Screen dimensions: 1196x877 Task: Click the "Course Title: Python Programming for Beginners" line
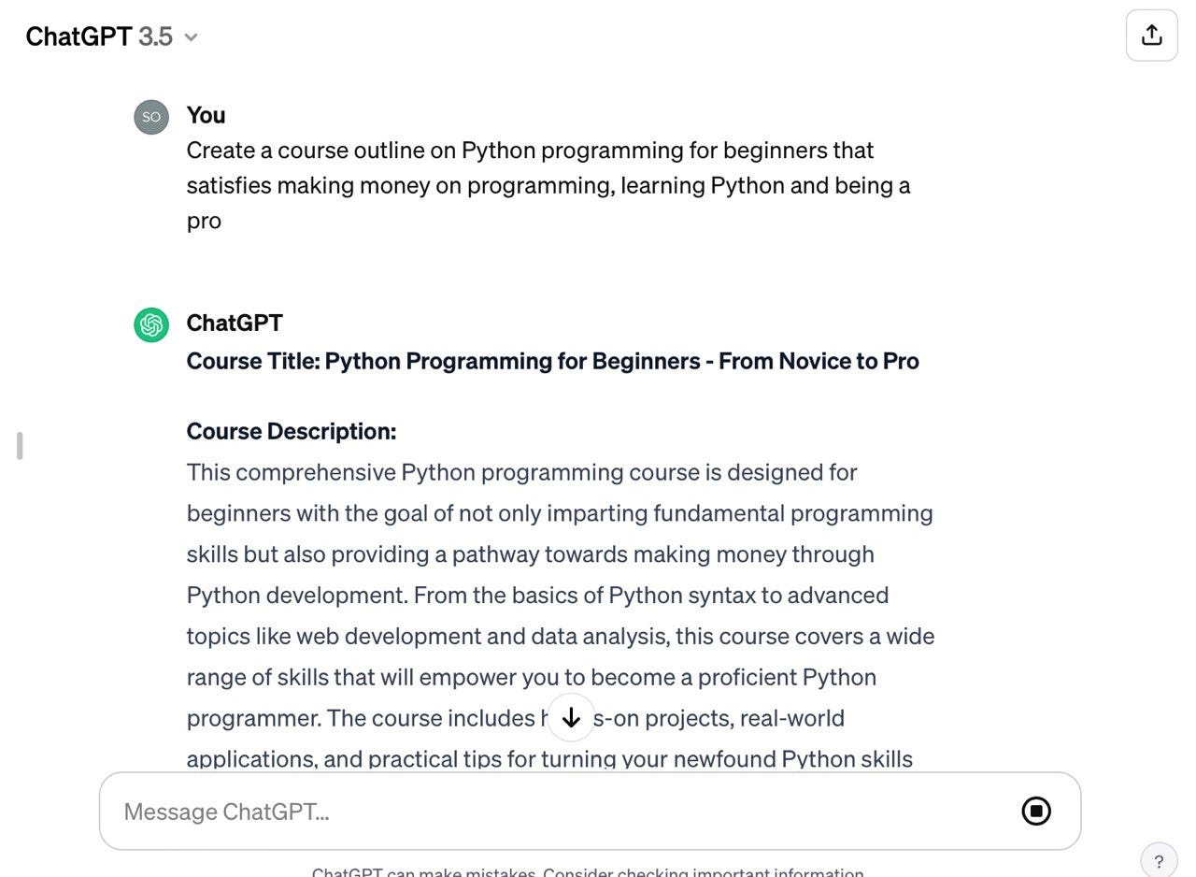coord(552,361)
